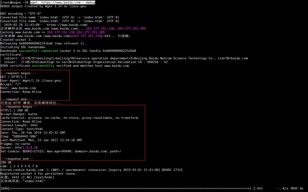The height and width of the screenshot is (192, 308).
Task: Click the 'Releasing 0x00000000022416a0' line
Action: click(x=43, y=43)
